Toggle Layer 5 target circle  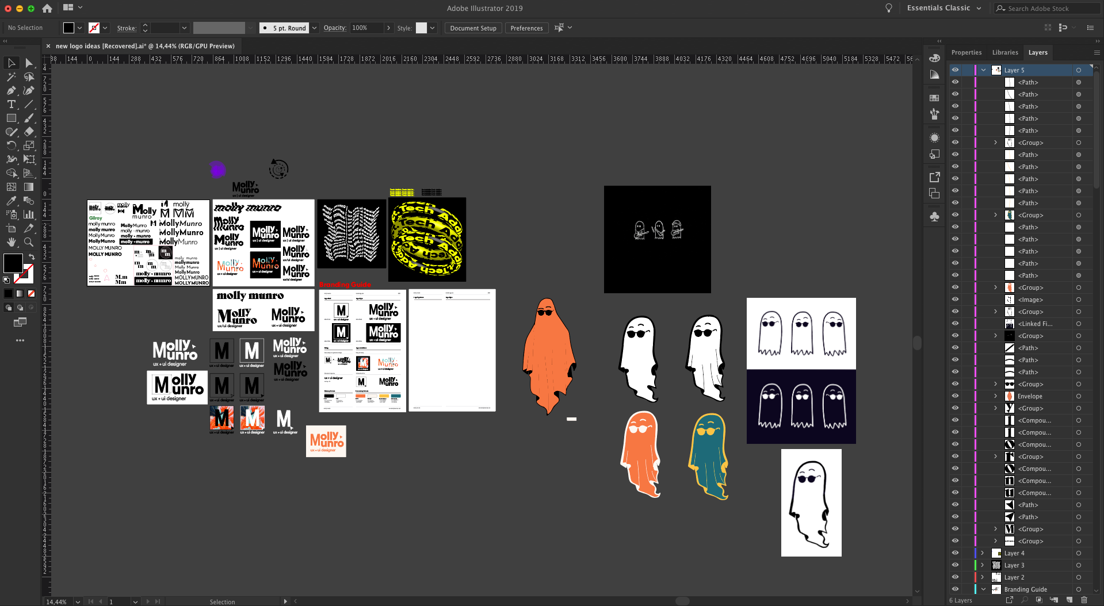tap(1079, 70)
